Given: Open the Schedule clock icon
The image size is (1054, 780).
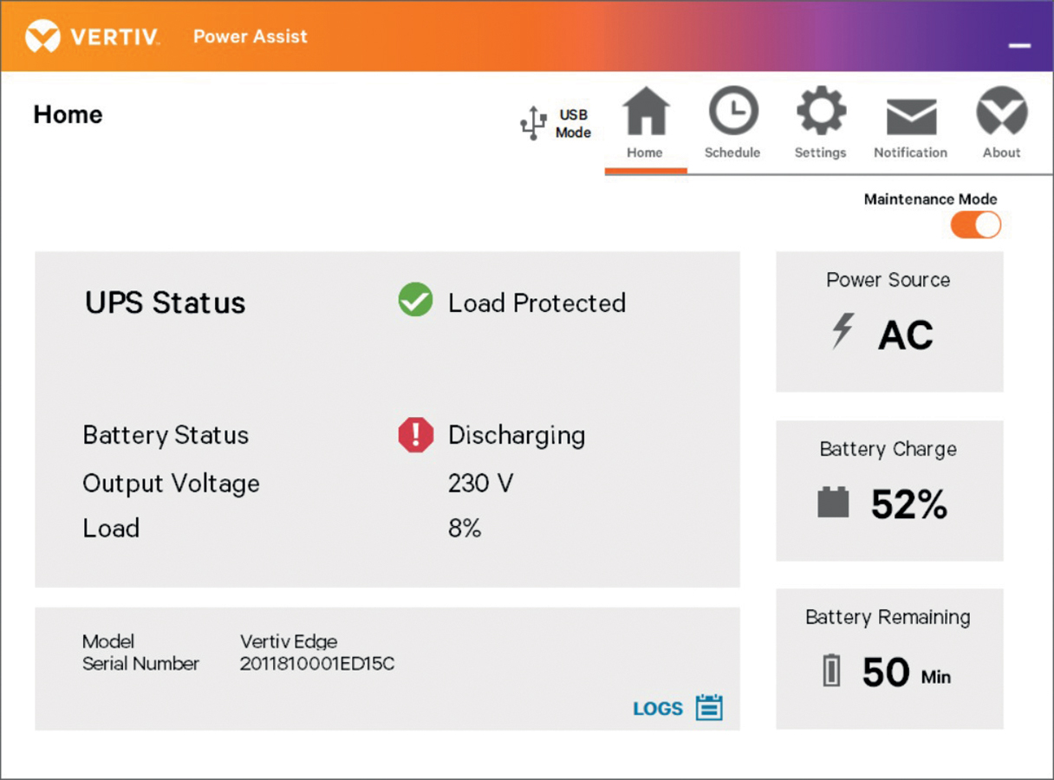Looking at the screenshot, I should pos(732,112).
